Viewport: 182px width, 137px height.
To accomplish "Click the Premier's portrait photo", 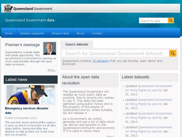I will coord(50,48).
